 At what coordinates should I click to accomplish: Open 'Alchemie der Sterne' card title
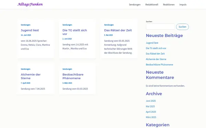click(x=31, y=76)
